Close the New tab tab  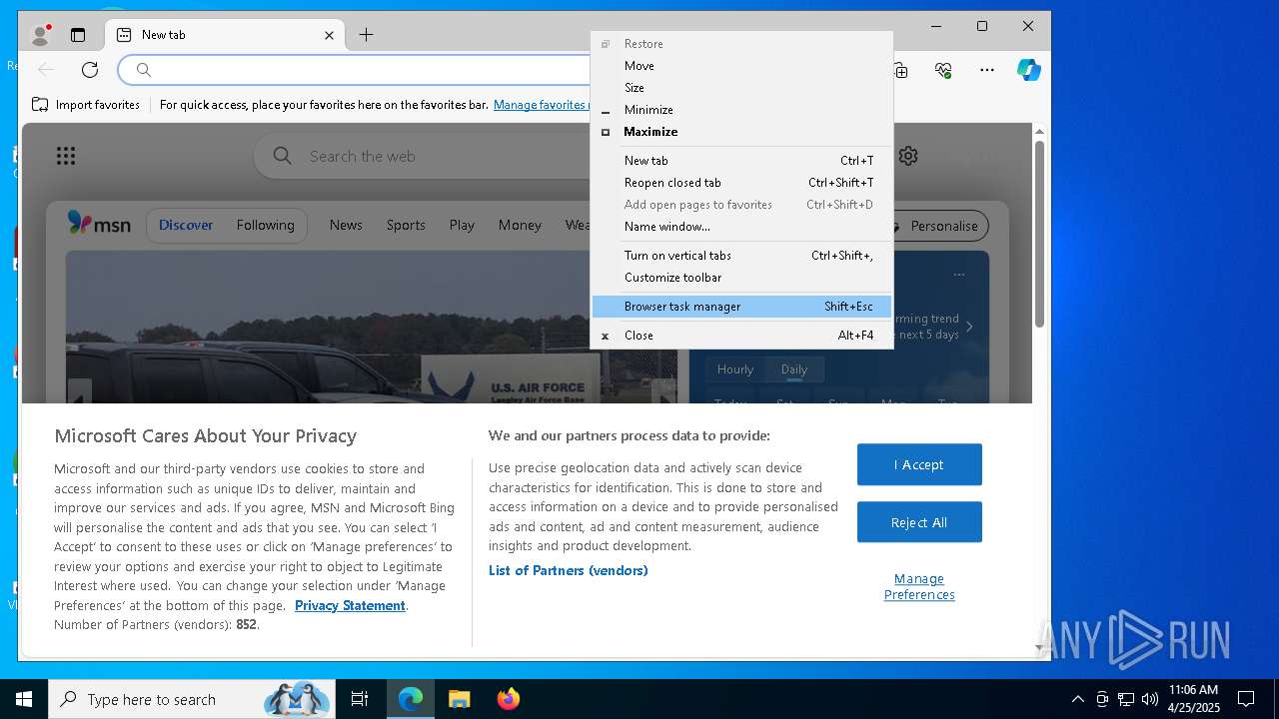pyautogui.click(x=329, y=35)
